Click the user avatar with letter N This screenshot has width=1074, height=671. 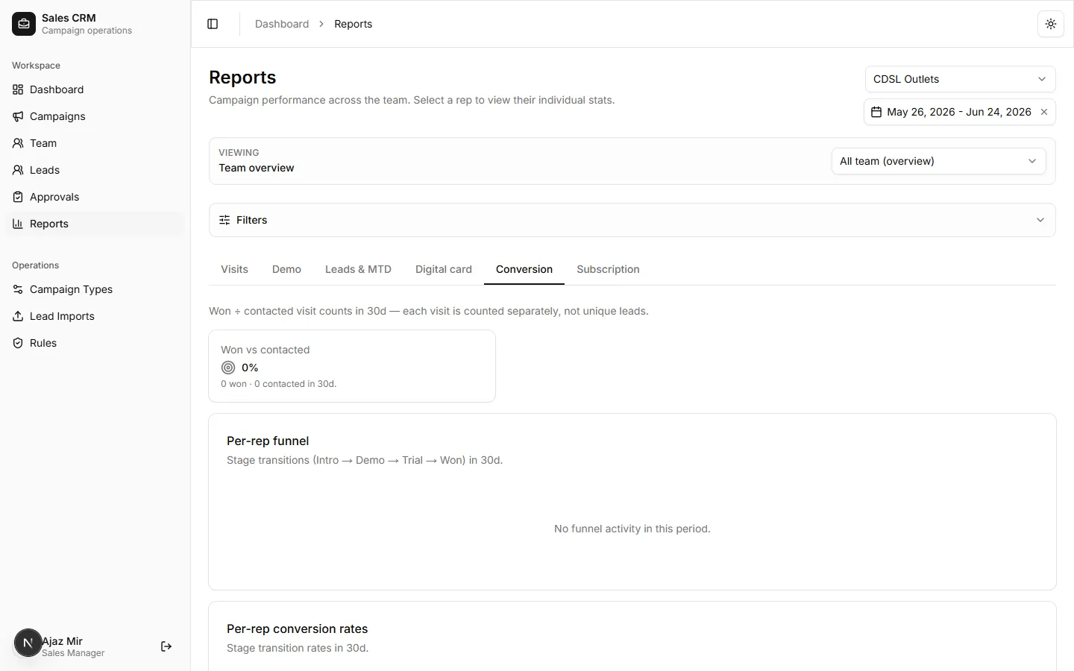coord(28,643)
